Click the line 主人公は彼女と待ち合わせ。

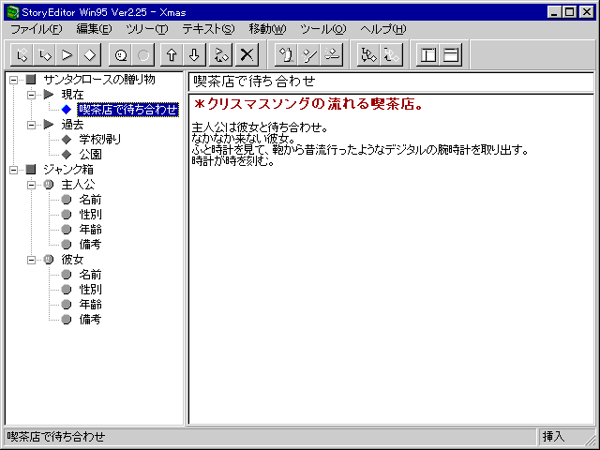click(260, 127)
